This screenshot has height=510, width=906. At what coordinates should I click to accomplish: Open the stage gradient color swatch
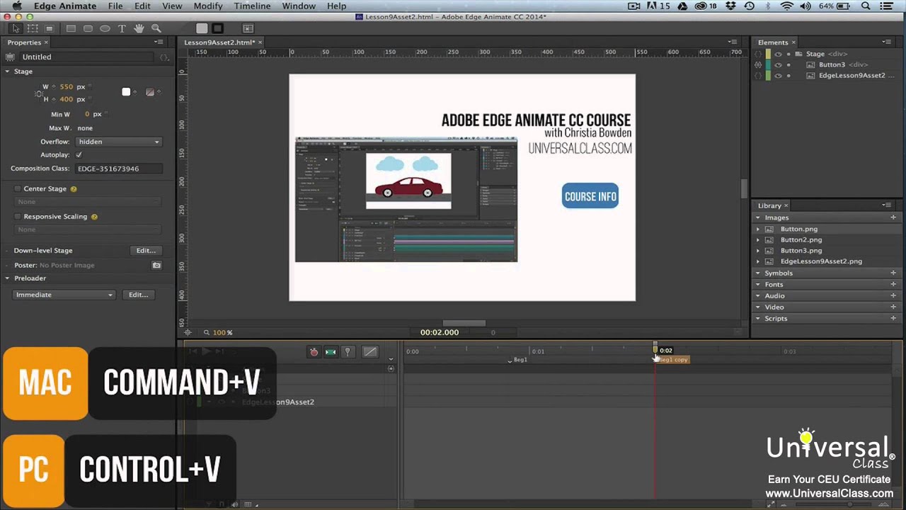point(149,92)
